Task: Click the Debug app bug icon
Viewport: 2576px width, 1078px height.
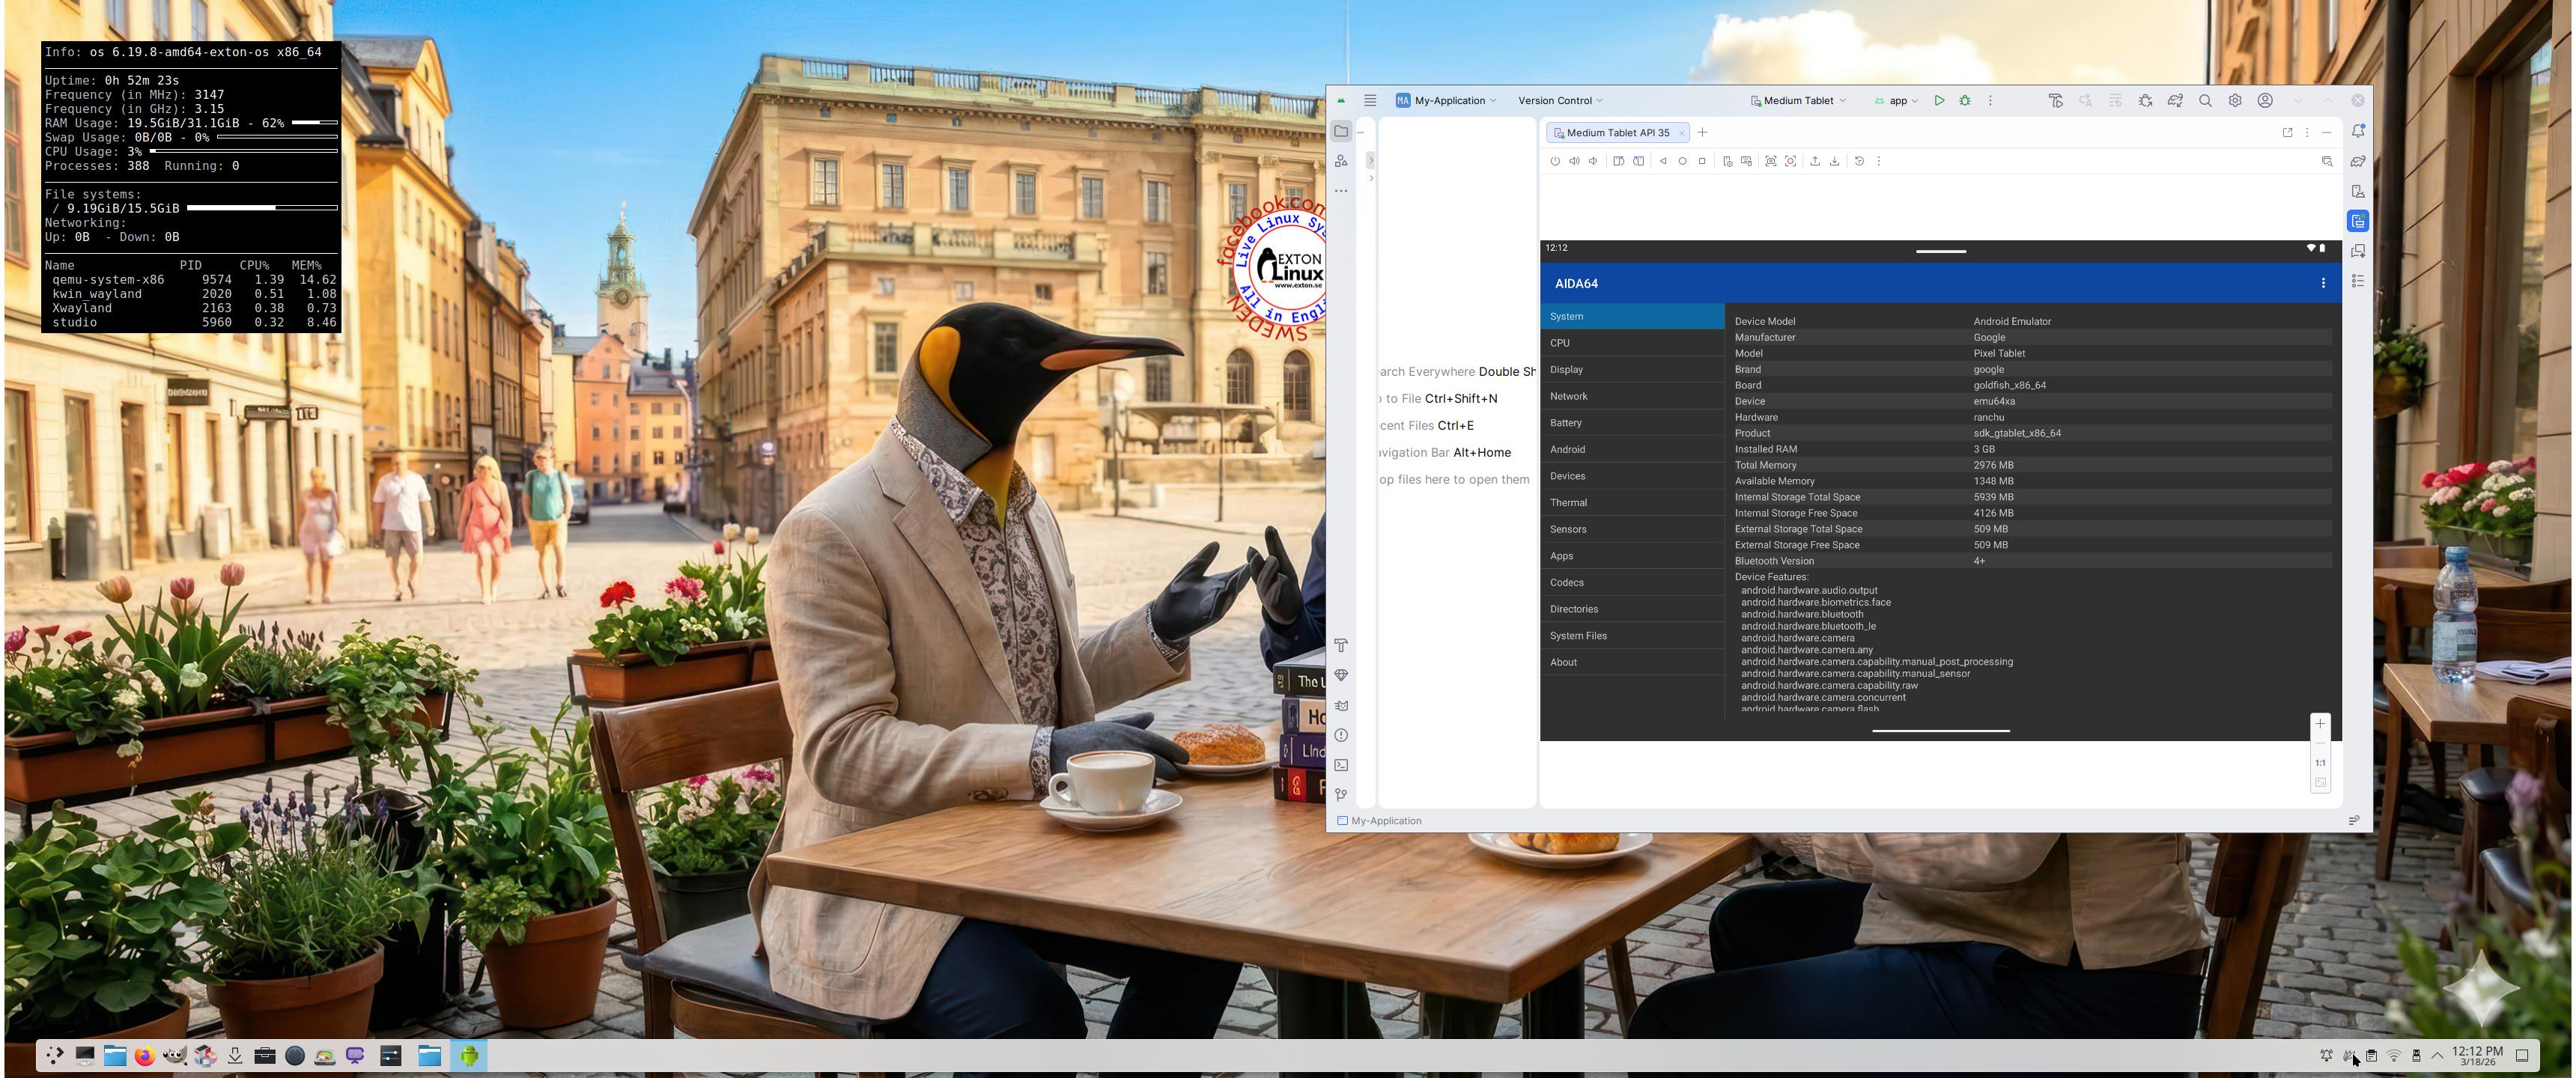Action: pos(1964,100)
